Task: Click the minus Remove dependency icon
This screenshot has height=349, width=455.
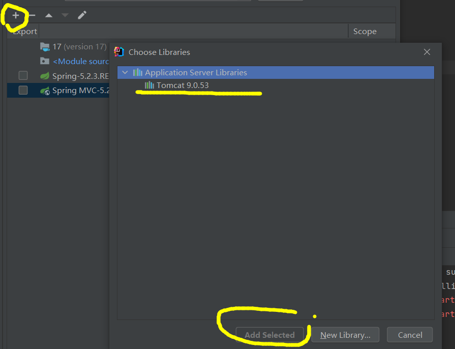Action: (x=32, y=15)
